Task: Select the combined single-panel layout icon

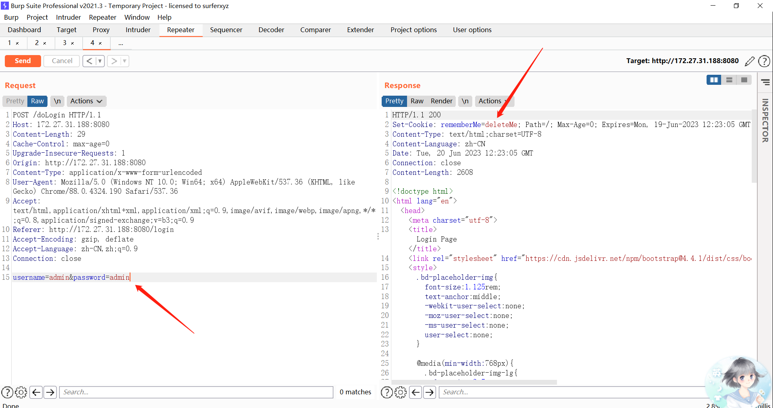Action: (744, 80)
